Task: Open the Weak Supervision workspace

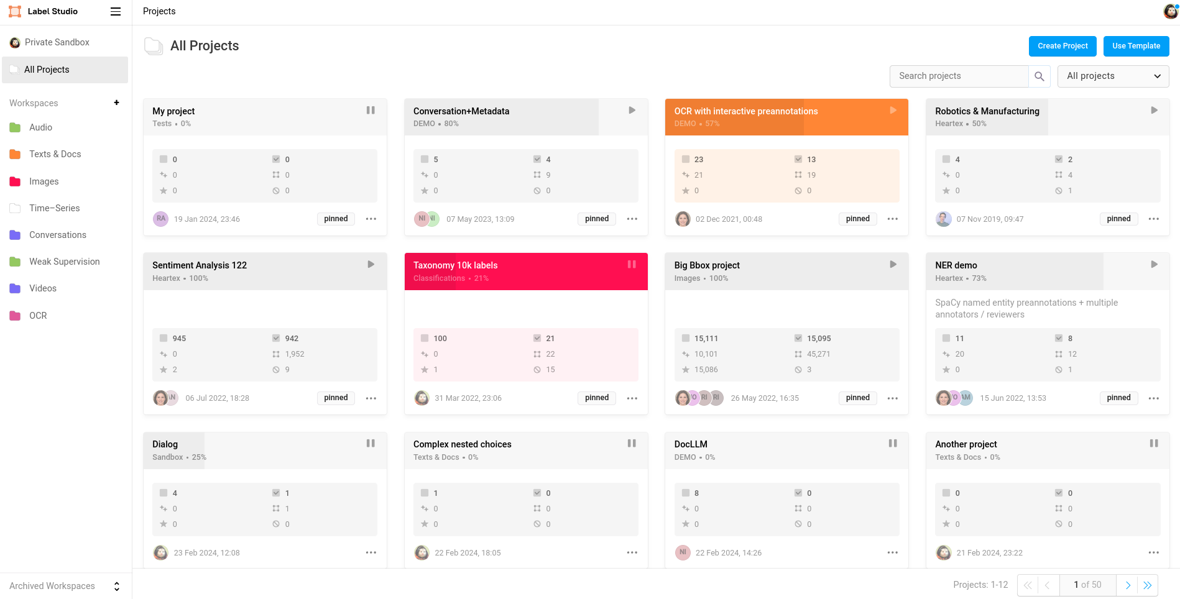Action: point(65,262)
